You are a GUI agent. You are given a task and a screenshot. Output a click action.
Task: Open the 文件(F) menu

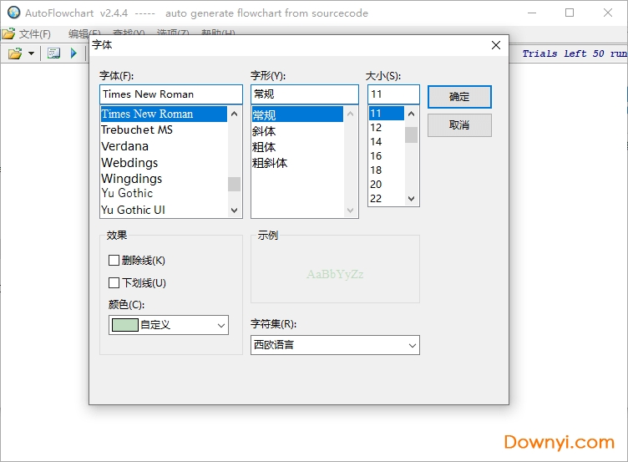[28, 34]
